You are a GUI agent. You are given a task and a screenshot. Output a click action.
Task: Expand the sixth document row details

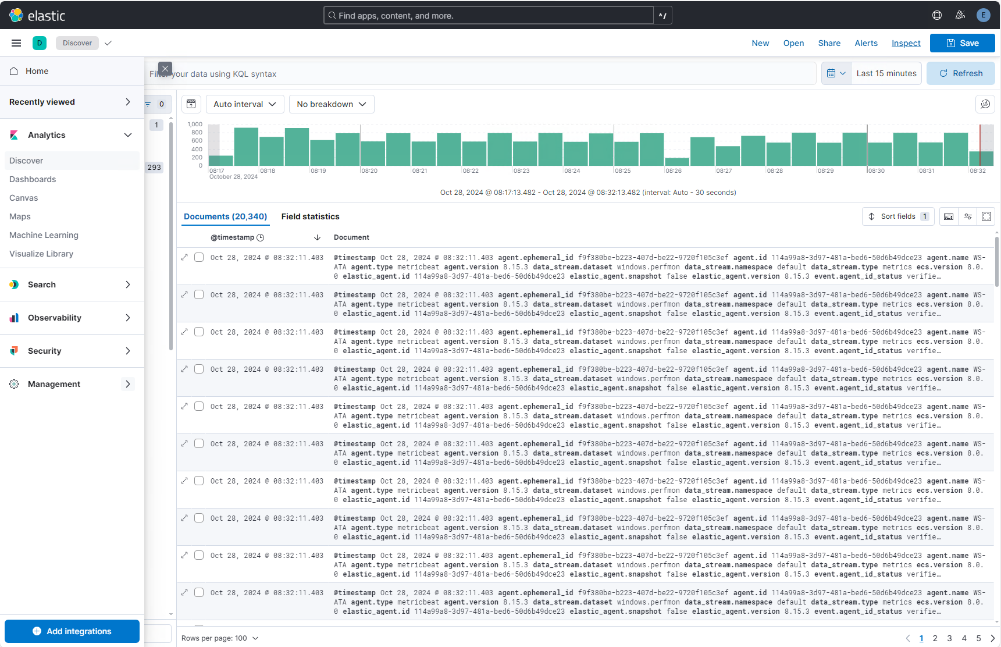point(184,443)
